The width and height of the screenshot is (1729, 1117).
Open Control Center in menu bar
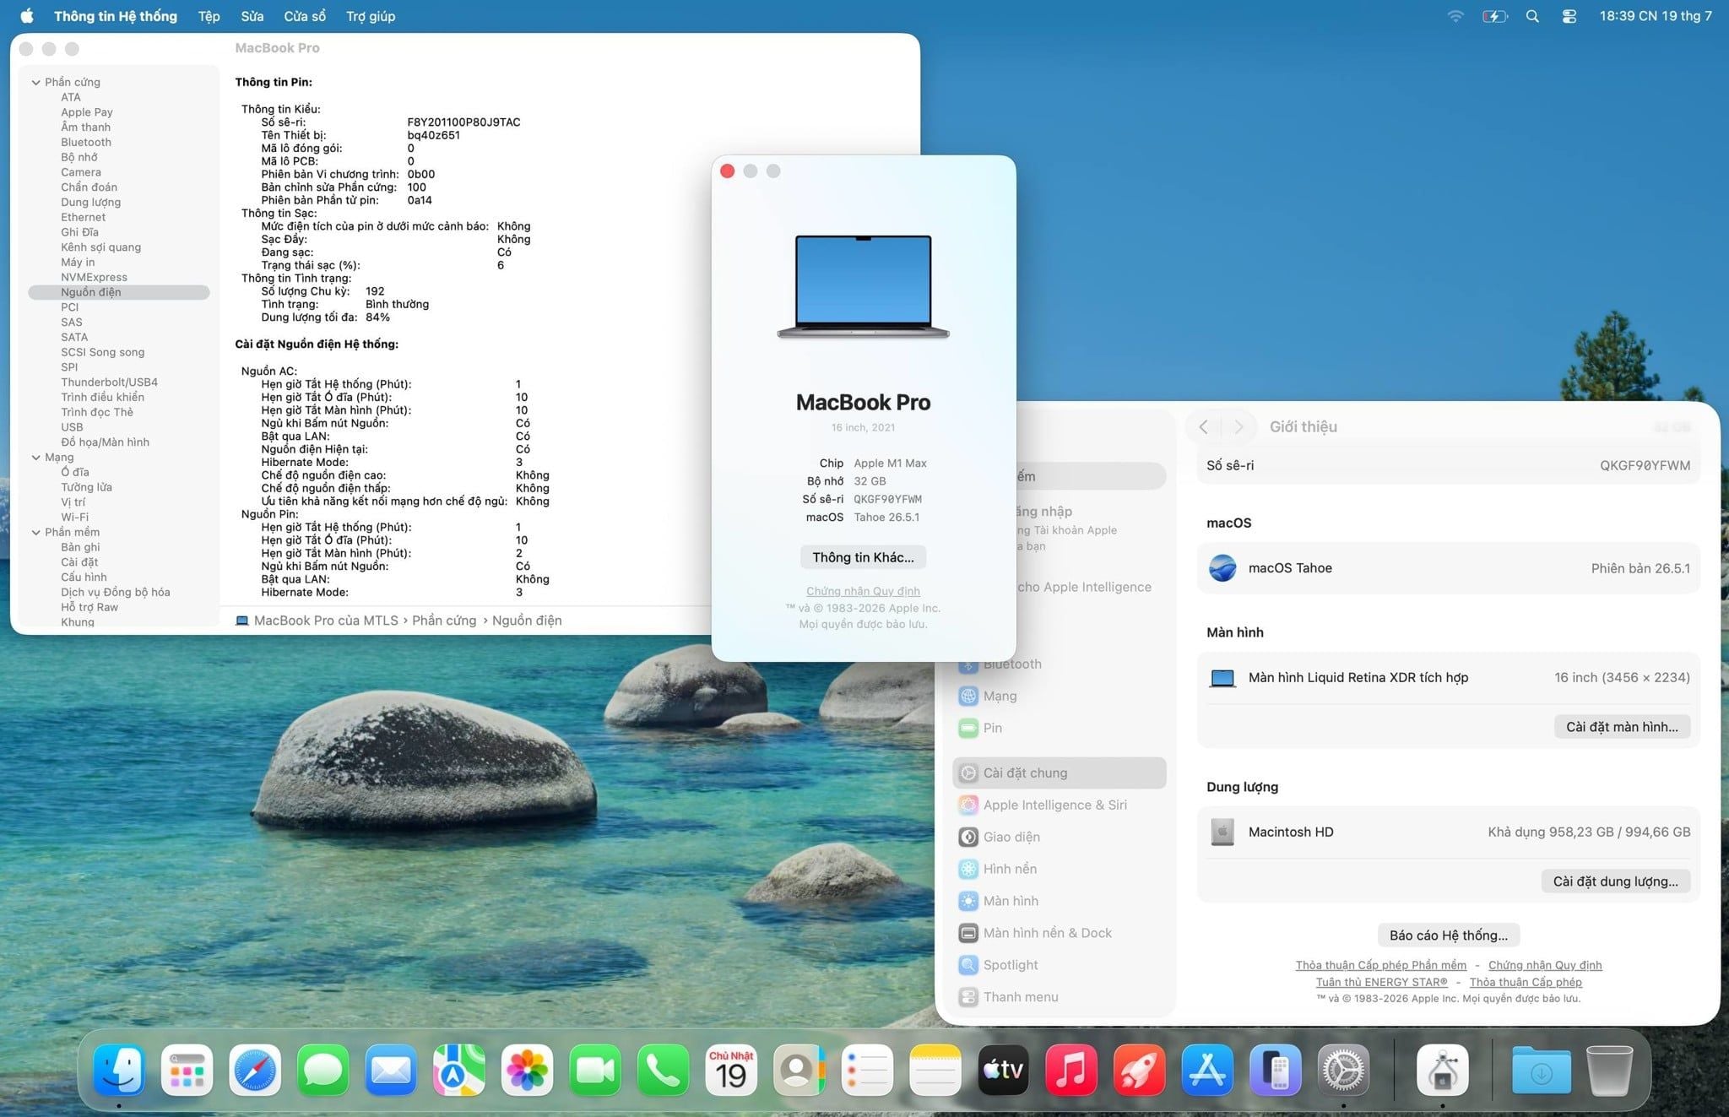(x=1569, y=16)
